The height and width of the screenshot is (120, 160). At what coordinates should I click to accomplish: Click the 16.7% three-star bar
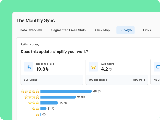tap(49, 103)
